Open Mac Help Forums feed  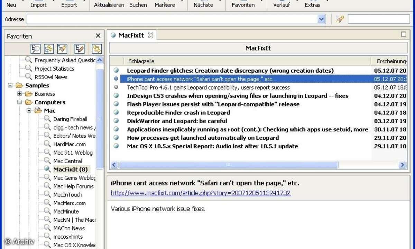(73, 186)
